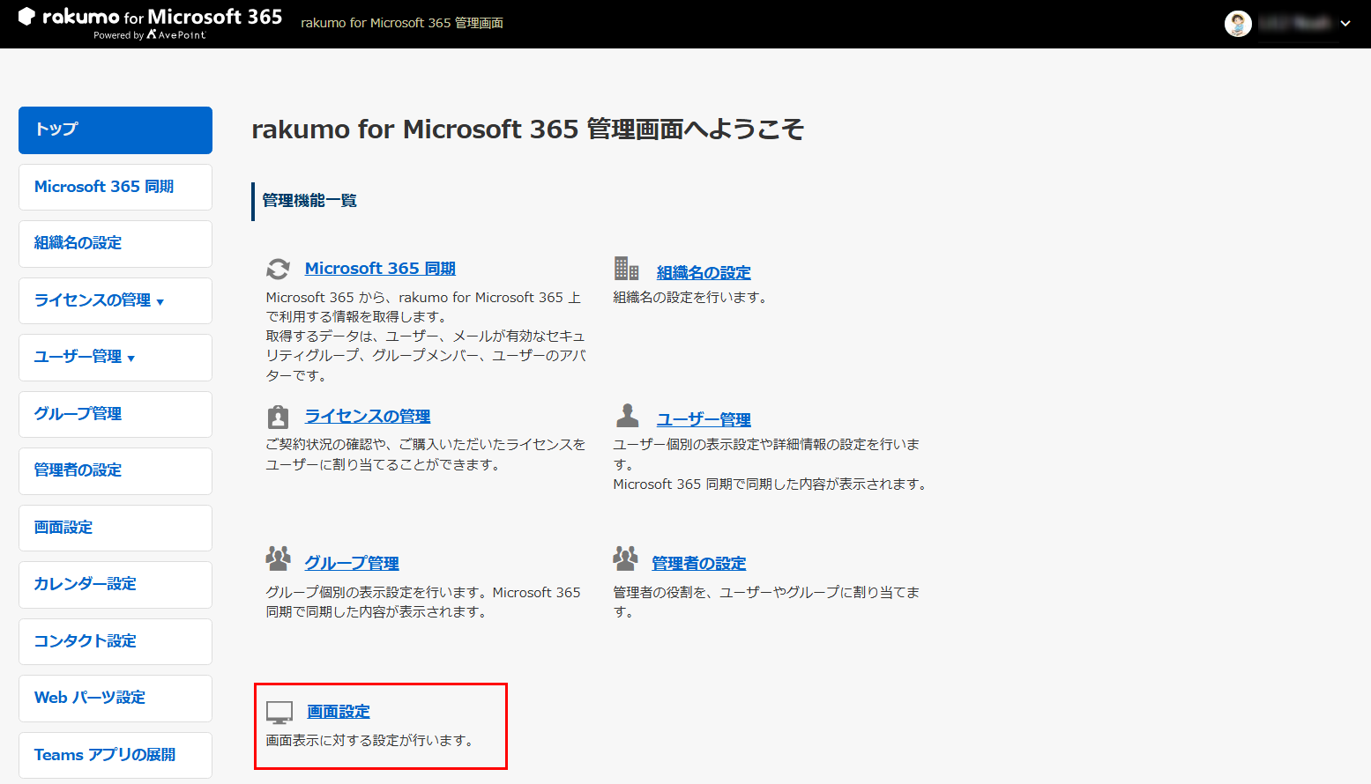1371x784 pixels.
Task: Open 組織名の設定 from the sidebar
Action: (115, 244)
